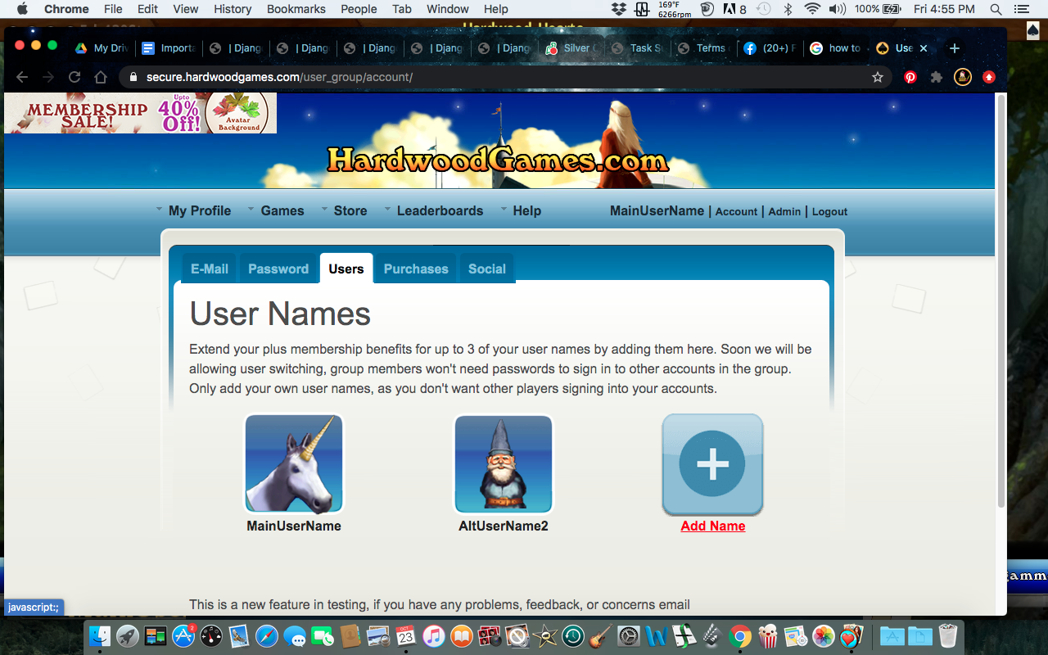1048x655 pixels.
Task: Switch to the Silver browser tab
Action: [571, 48]
